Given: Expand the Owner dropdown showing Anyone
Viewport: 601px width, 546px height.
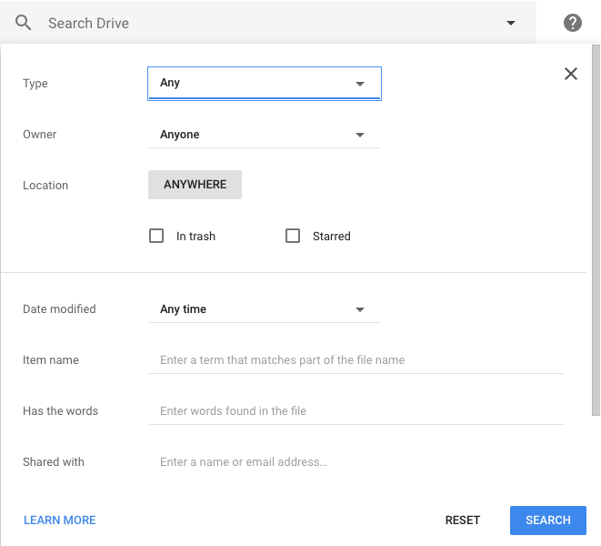Looking at the screenshot, I should [x=264, y=135].
